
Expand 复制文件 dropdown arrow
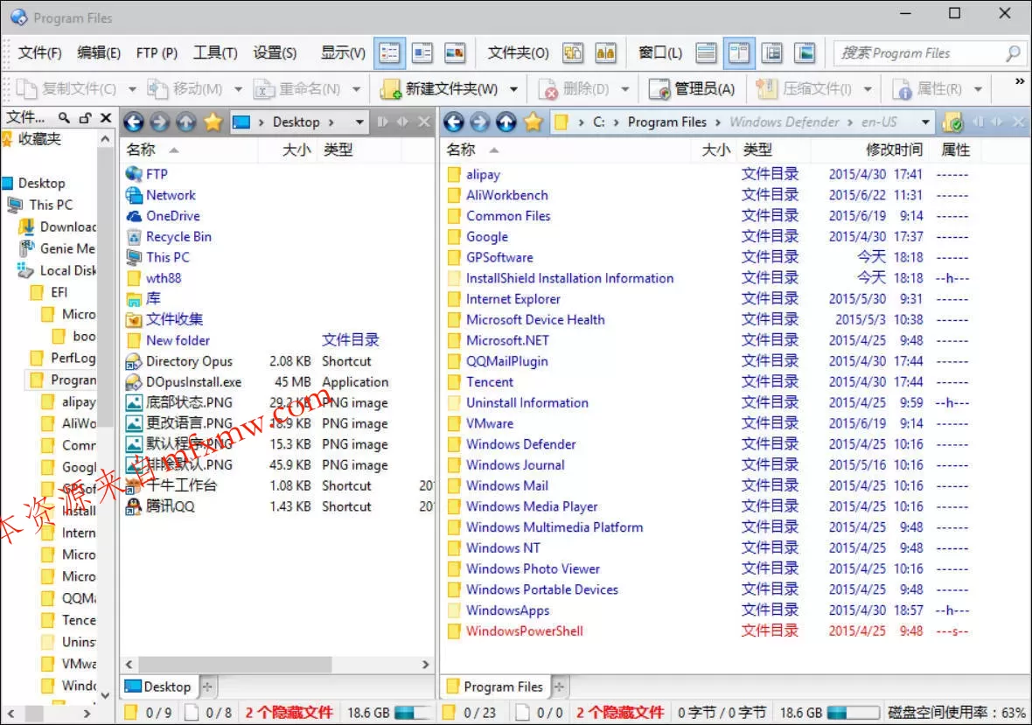pos(132,89)
